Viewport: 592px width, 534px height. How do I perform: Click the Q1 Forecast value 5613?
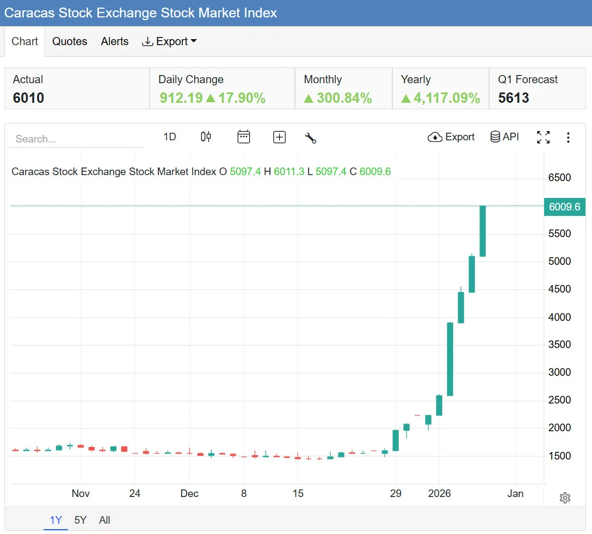514,98
